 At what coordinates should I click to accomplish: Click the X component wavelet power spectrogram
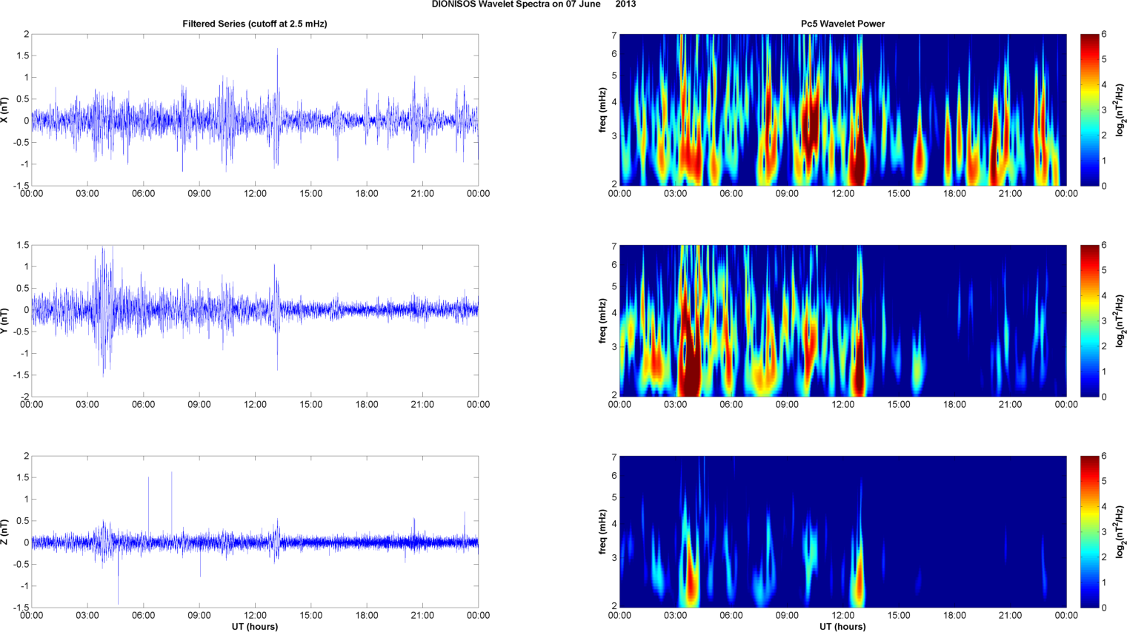pos(842,110)
